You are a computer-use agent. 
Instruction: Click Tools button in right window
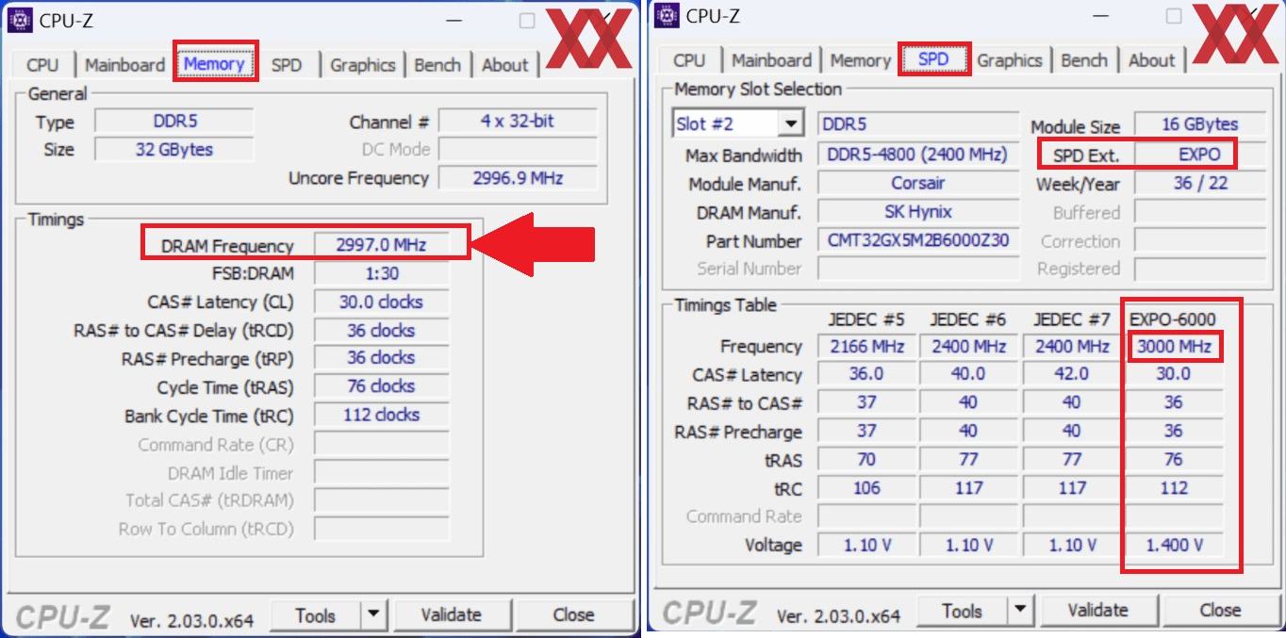point(962,611)
